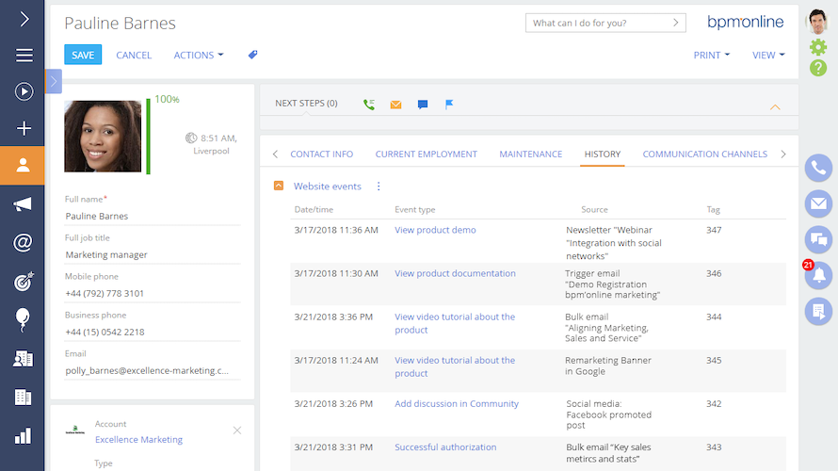Click the green 100% profile completeness bar
Viewport: 838px width, 471px height.
(x=148, y=136)
